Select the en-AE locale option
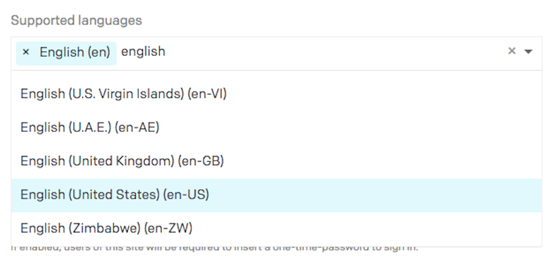The width and height of the screenshot is (554, 261). click(276, 127)
